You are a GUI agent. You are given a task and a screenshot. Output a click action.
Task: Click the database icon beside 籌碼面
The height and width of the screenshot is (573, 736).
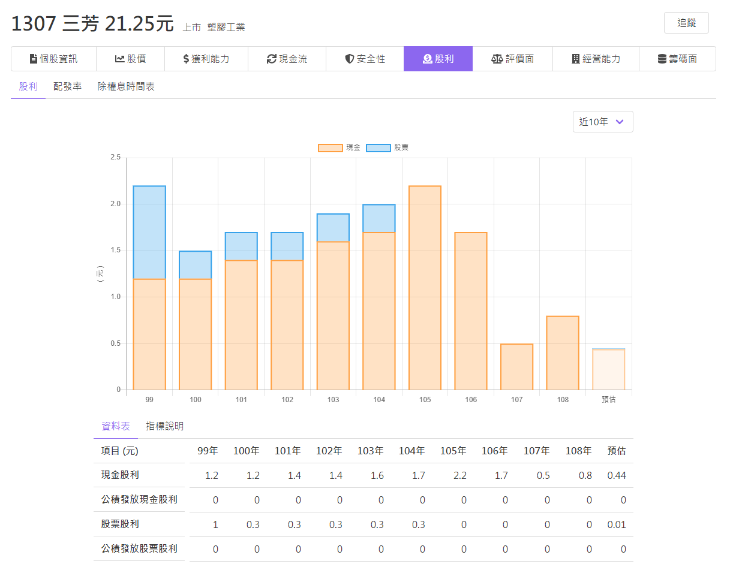(662, 59)
